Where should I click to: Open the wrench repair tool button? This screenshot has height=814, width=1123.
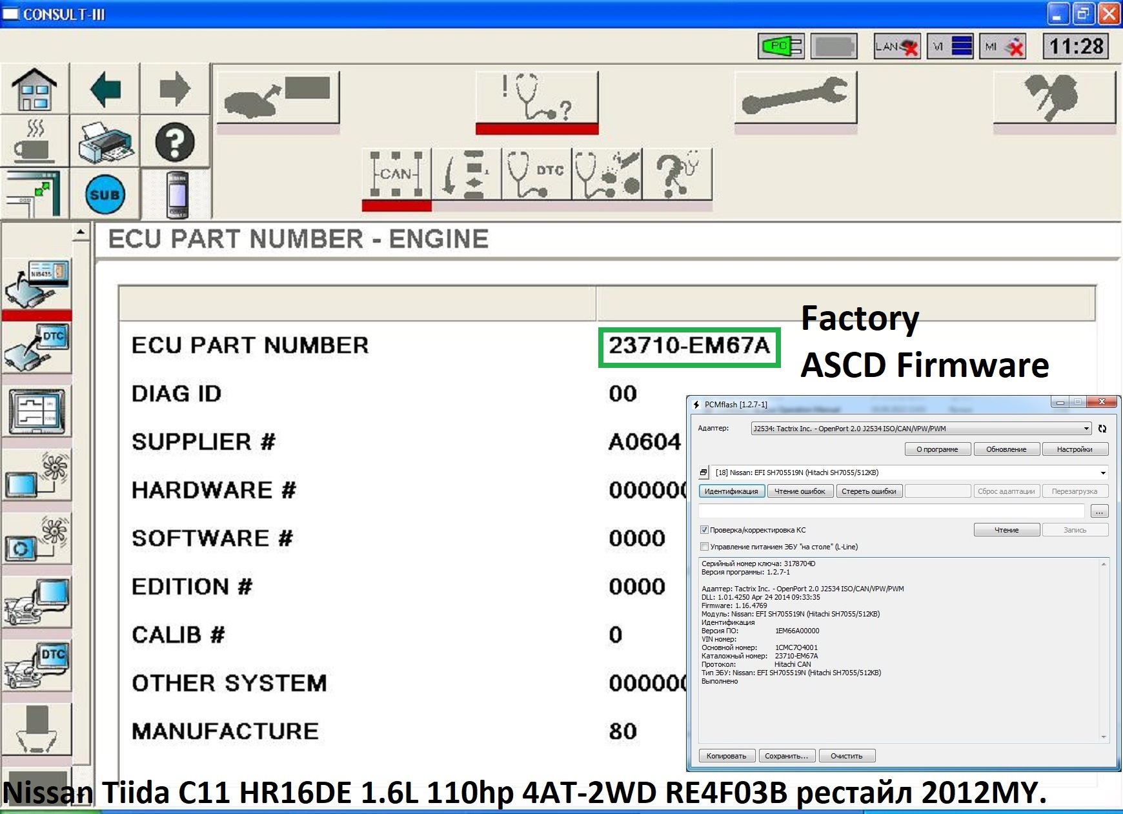tap(795, 97)
